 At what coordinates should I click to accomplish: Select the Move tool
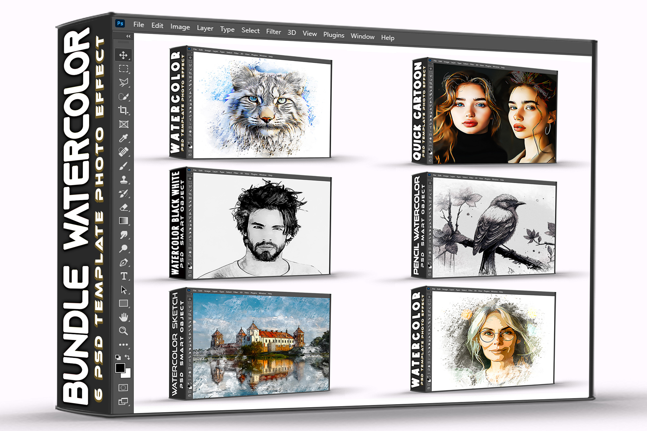pyautogui.click(x=123, y=55)
